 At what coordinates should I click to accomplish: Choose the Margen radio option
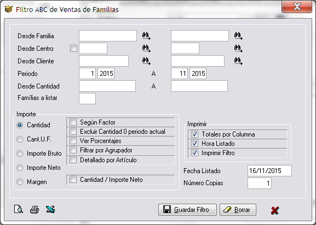click(20, 182)
